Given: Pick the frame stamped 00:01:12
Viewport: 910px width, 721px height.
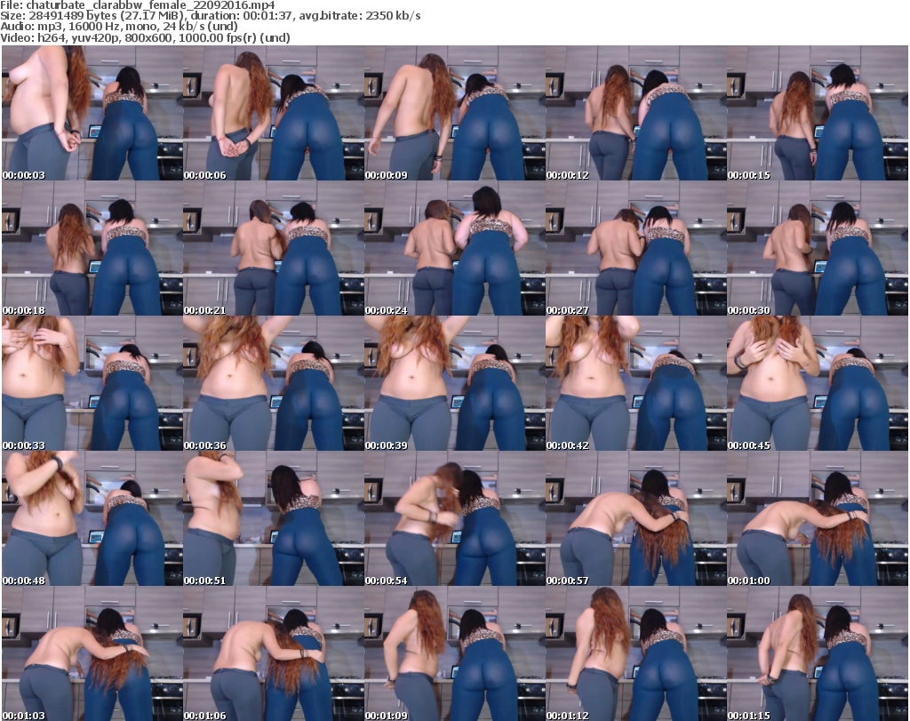Looking at the screenshot, I should (636, 653).
